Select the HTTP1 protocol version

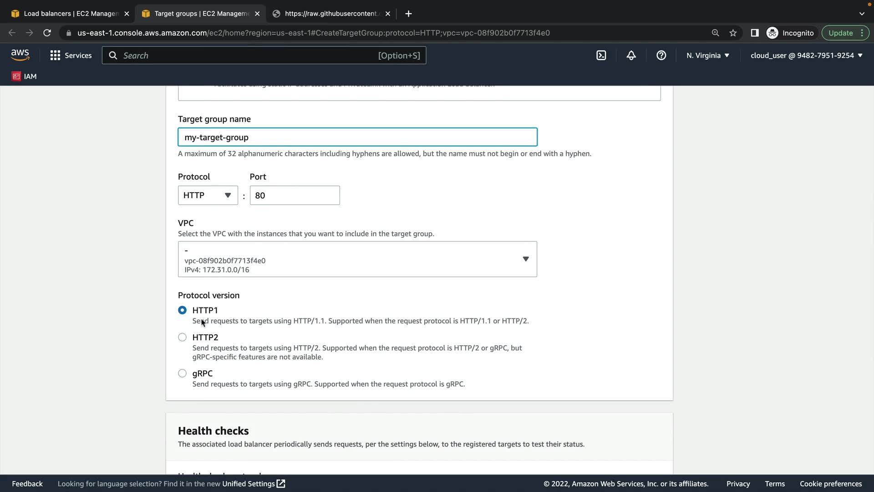point(182,310)
